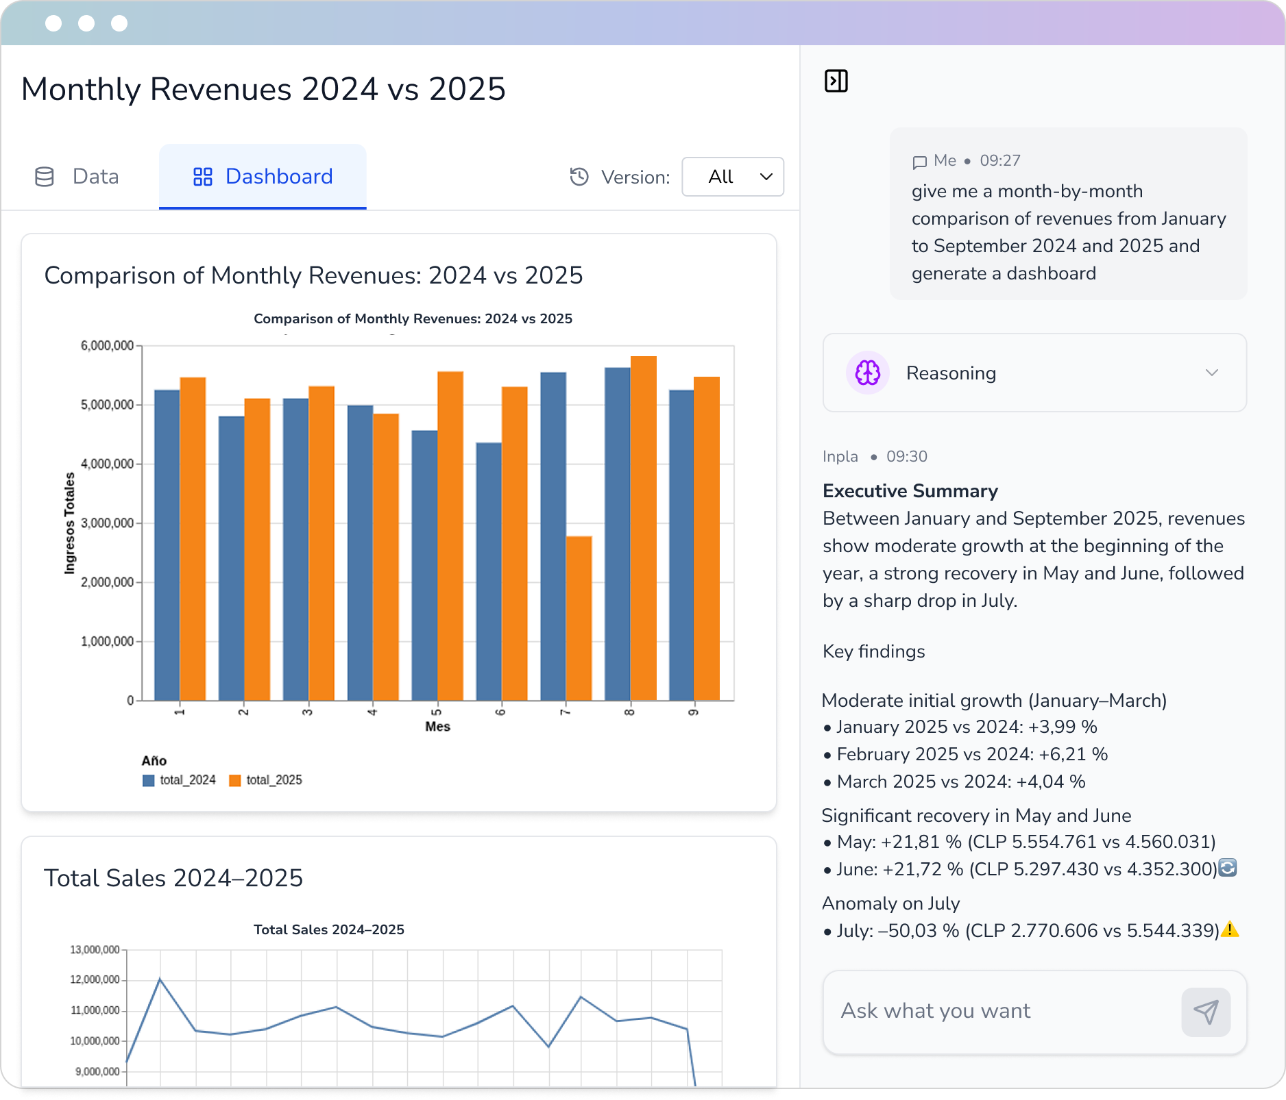This screenshot has height=1100, width=1286.
Task: Click the yellow warning icon beside July
Action: [x=1230, y=929]
